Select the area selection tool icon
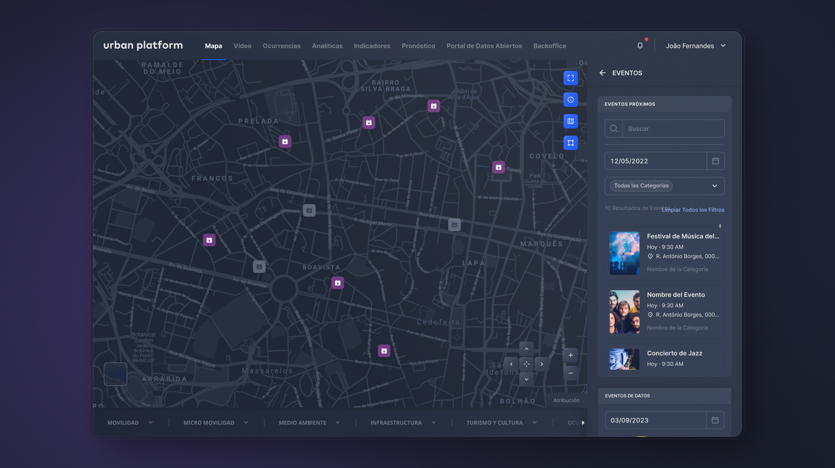The image size is (835, 468). click(x=570, y=143)
